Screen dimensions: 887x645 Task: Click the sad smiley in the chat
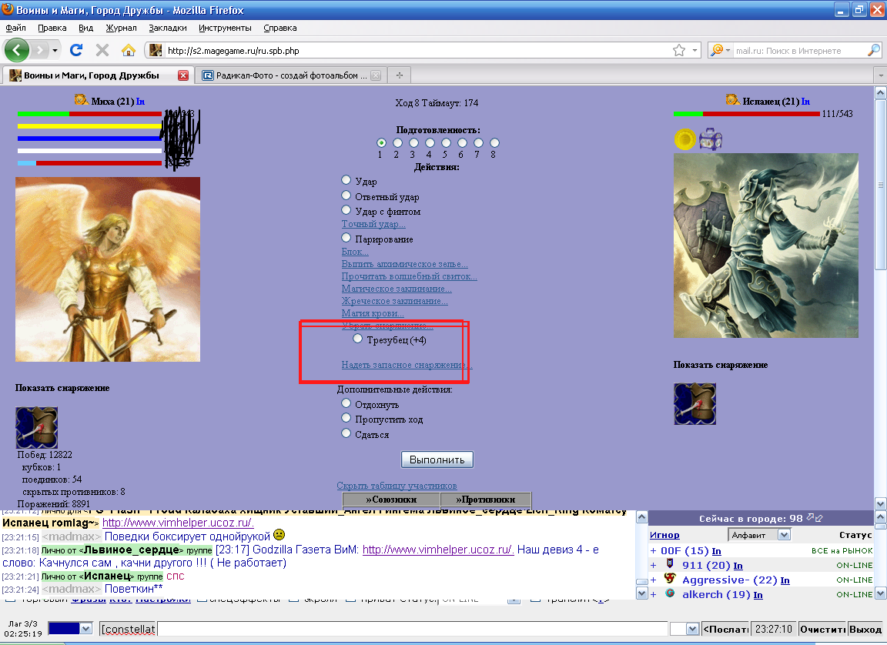279,534
